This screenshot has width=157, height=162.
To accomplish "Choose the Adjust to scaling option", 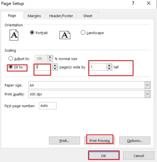I will coord(11,59).
